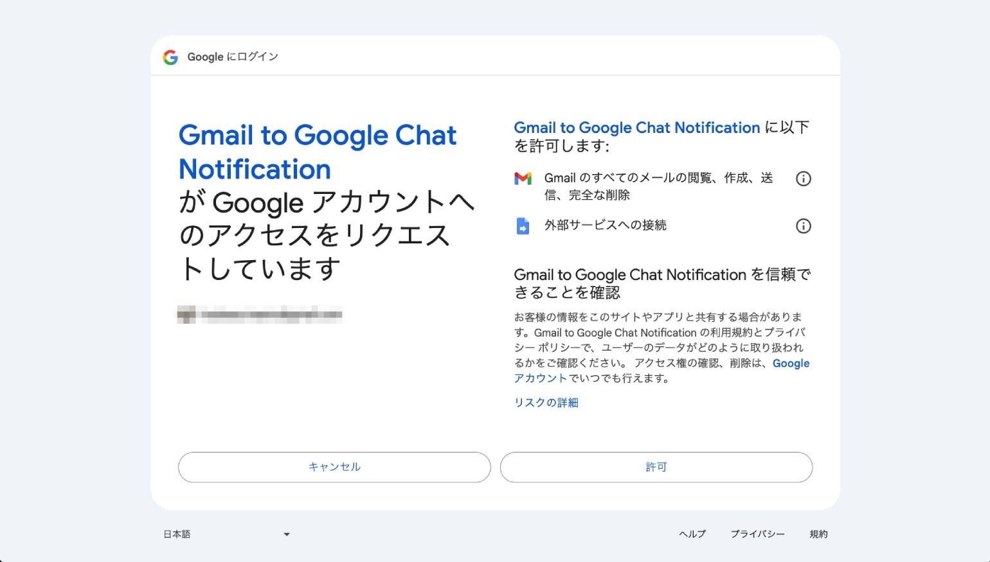Click the blue document icon beside 外部サービスへの接続
Image resolution: width=990 pixels, height=562 pixels.
pyautogui.click(x=523, y=226)
